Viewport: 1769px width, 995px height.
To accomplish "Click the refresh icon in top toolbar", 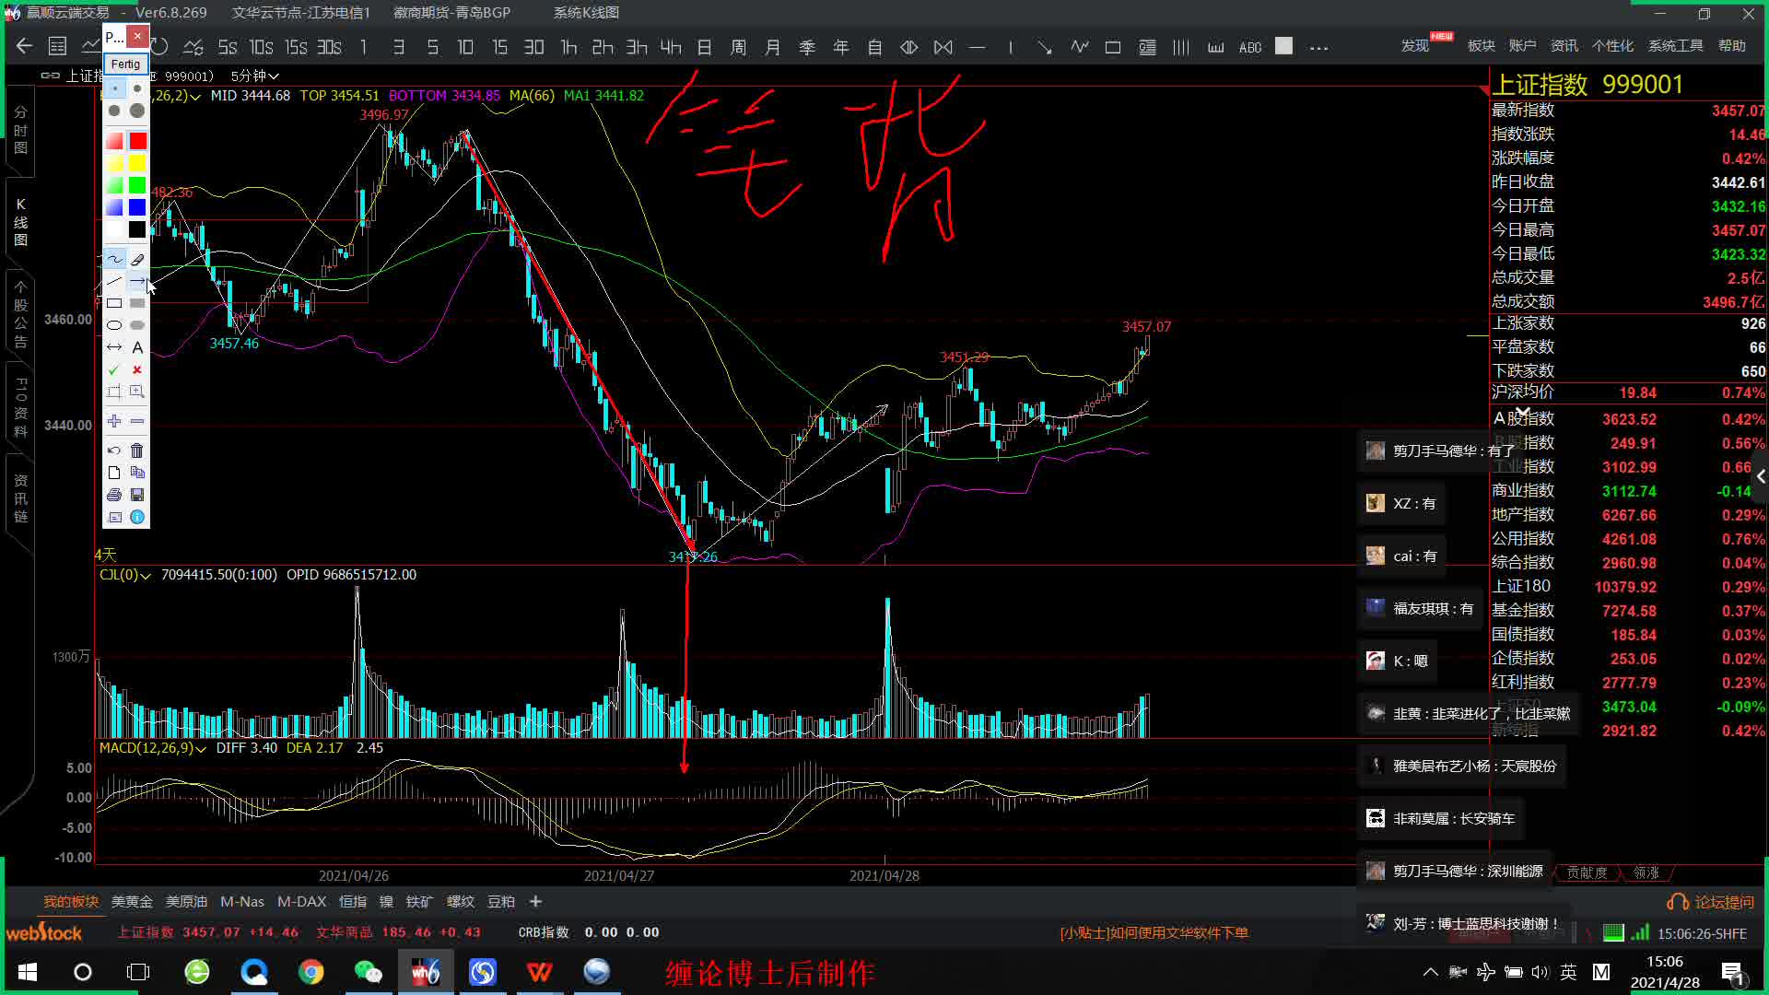I will [159, 46].
